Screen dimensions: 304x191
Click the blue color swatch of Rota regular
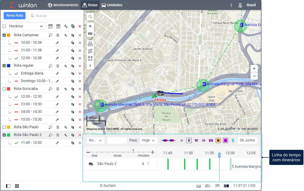(x=9, y=66)
